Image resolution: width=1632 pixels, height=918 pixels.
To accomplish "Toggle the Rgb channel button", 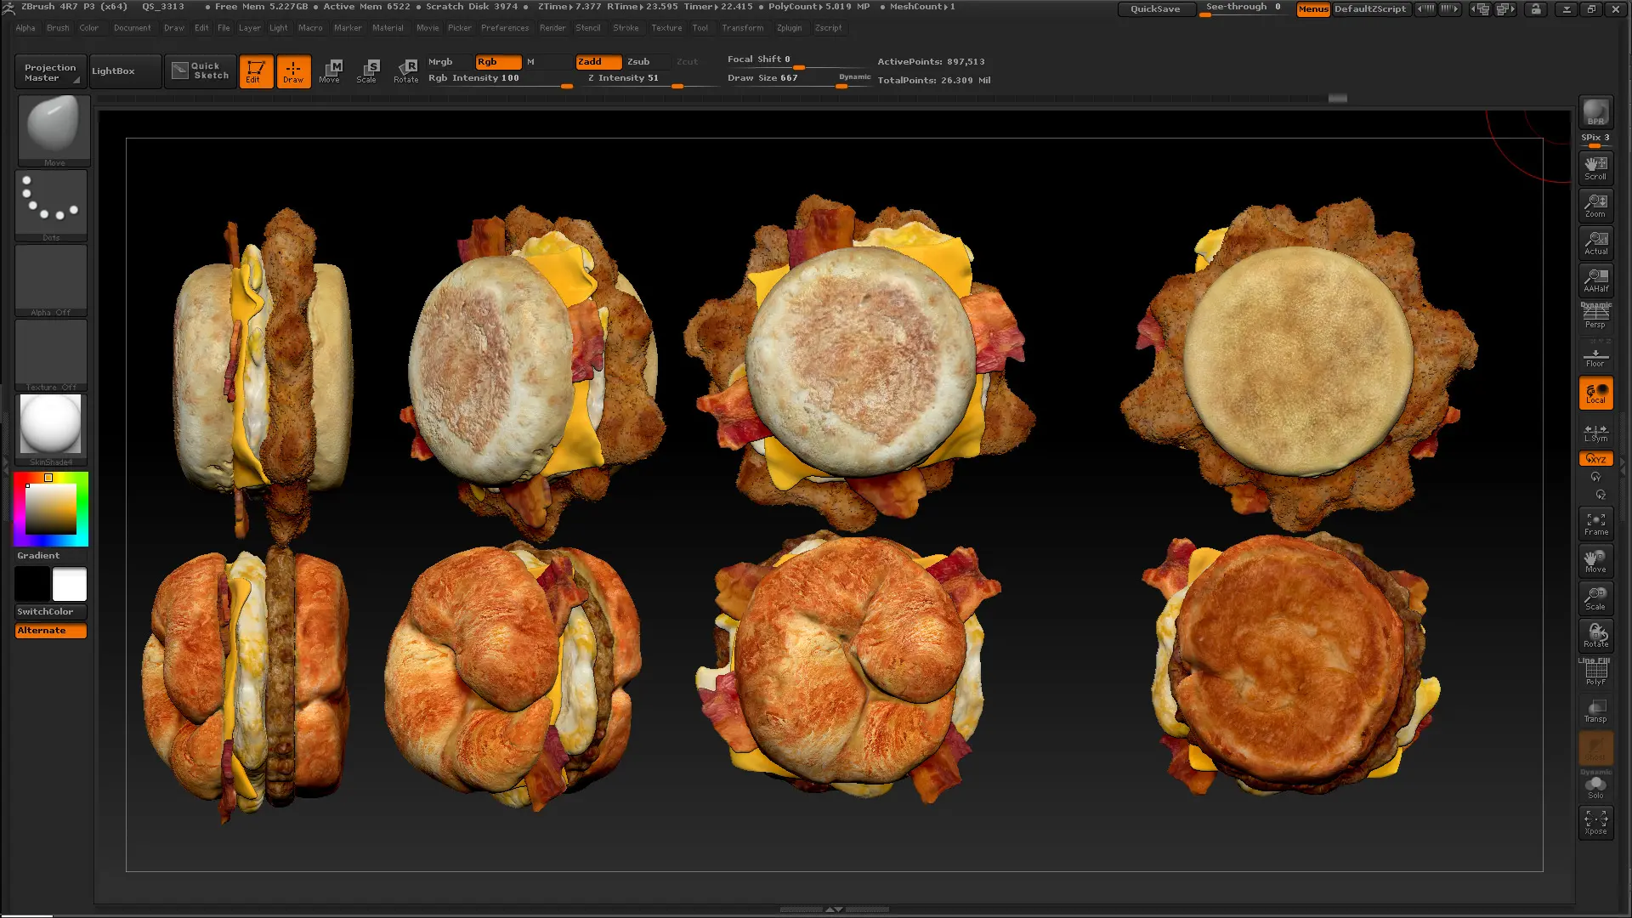I will 499,62.
